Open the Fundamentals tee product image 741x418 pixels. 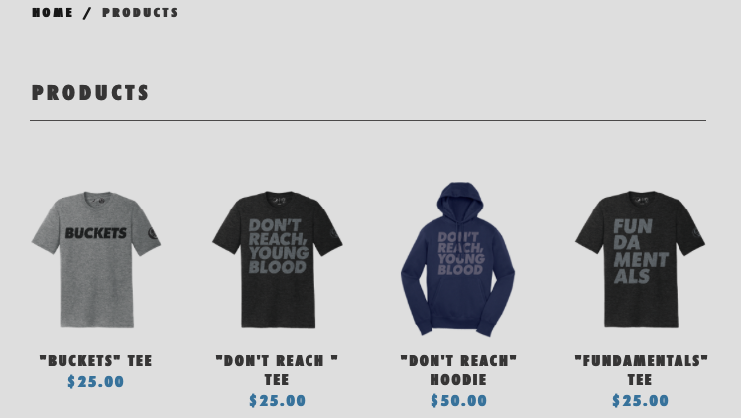[641, 259]
